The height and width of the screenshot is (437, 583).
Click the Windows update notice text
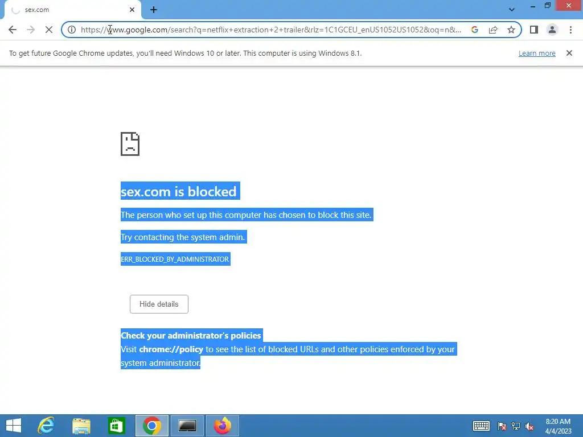click(185, 53)
